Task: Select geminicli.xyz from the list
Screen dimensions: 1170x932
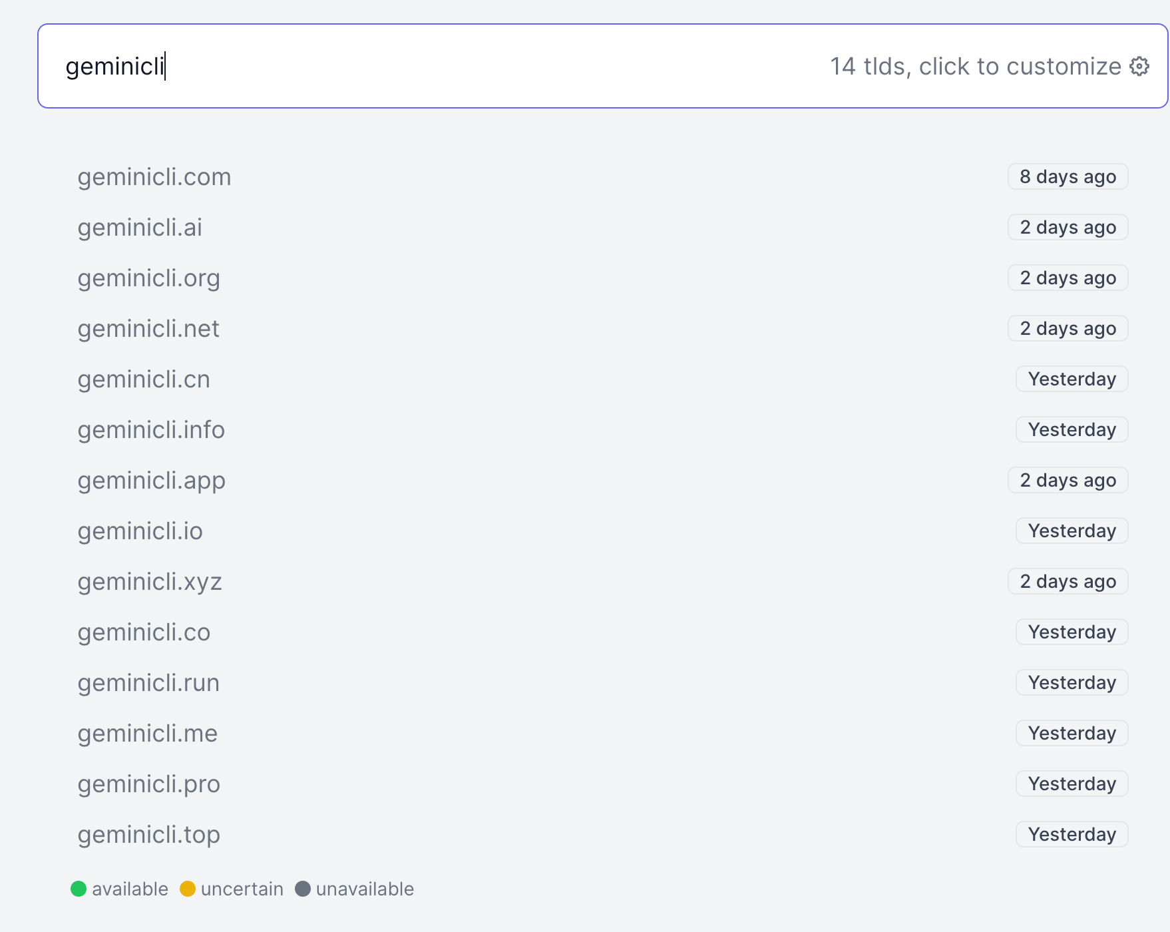Action: (x=150, y=582)
